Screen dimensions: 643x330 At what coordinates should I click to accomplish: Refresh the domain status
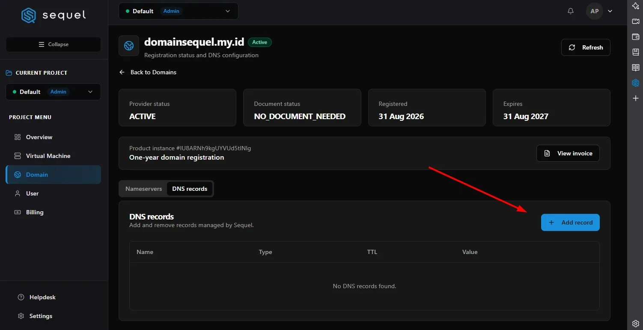[586, 47]
